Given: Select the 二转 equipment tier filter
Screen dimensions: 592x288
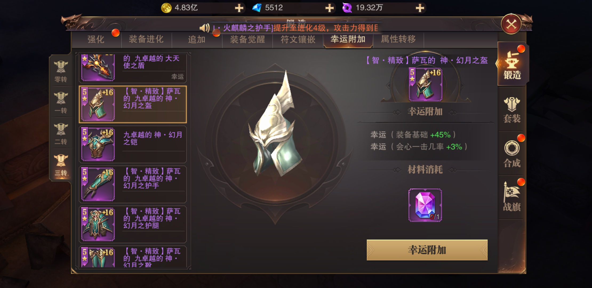Looking at the screenshot, I should (61, 134).
